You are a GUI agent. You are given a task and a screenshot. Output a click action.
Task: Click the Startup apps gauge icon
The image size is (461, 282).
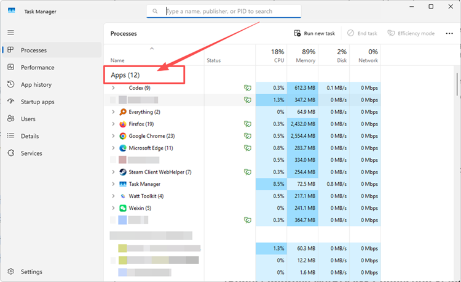(11, 102)
